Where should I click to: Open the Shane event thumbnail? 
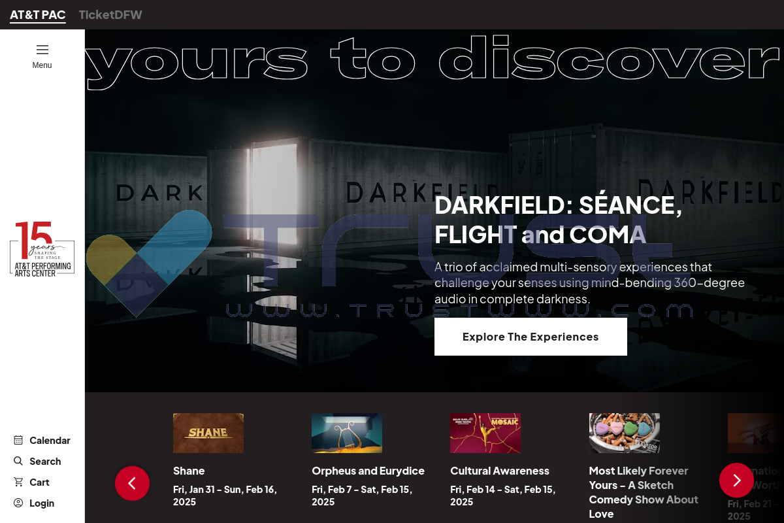(208, 433)
